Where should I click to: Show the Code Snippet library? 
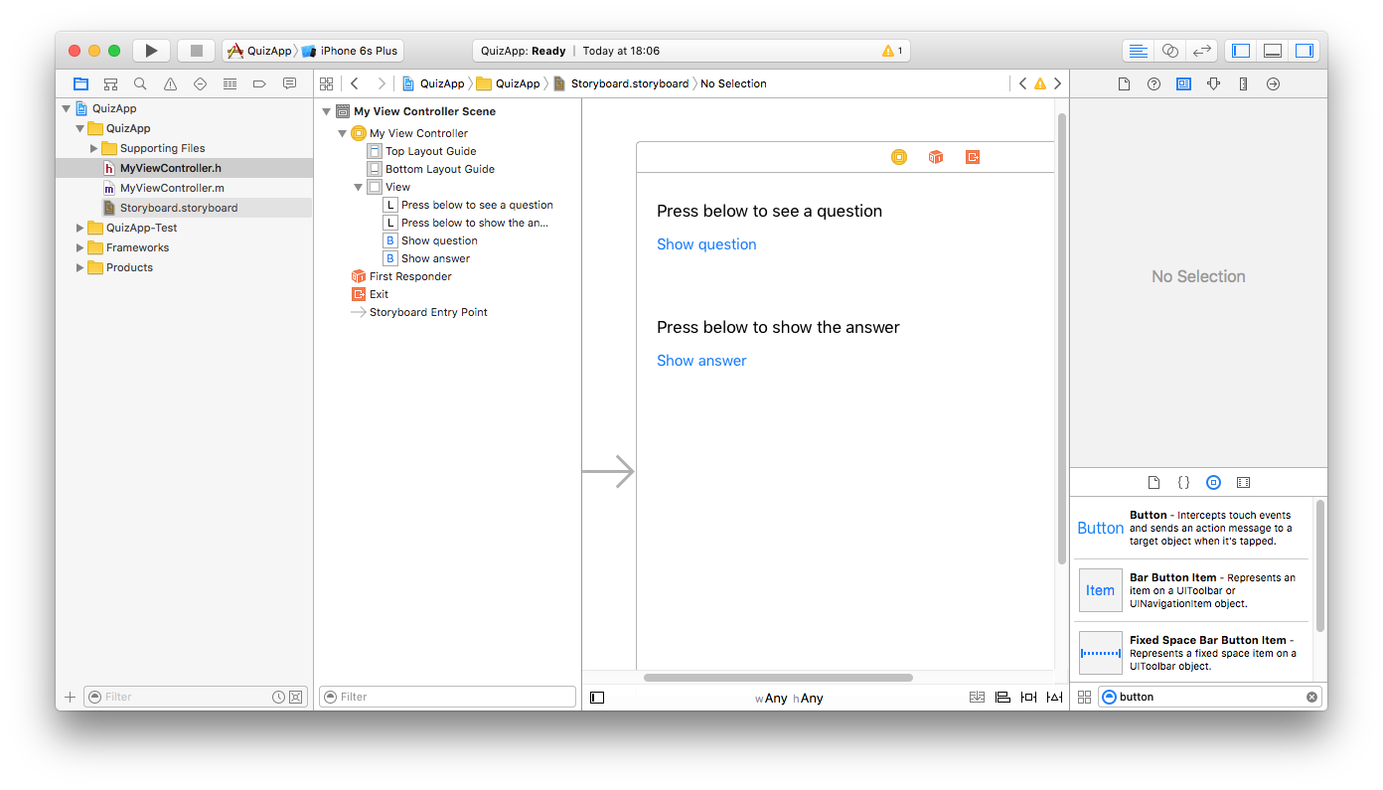tap(1183, 483)
